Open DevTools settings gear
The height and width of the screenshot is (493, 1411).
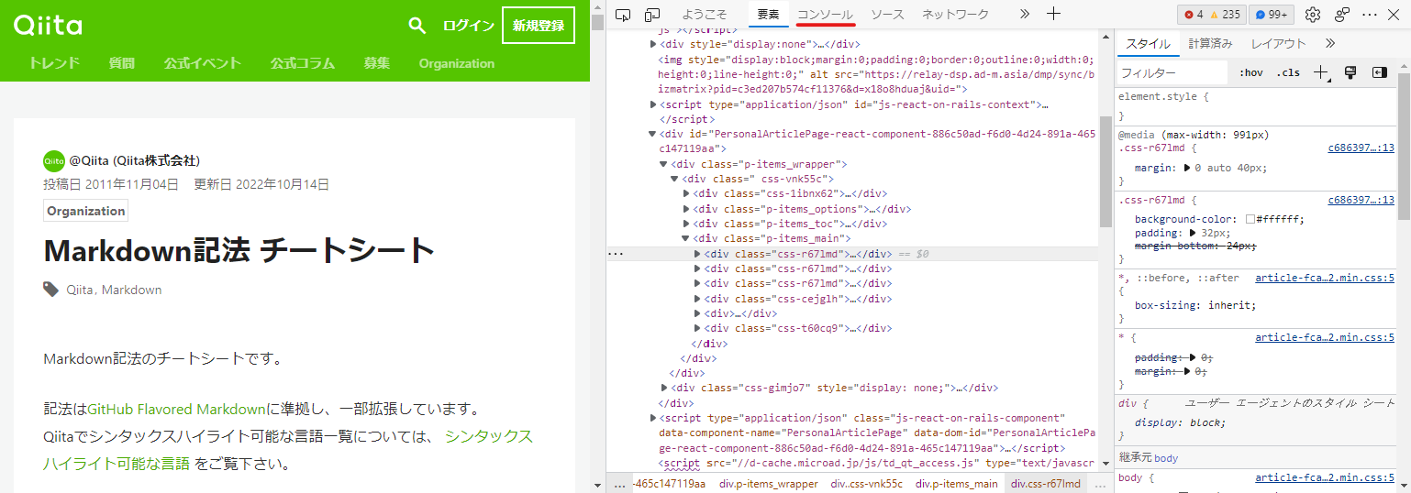pyautogui.click(x=1313, y=15)
